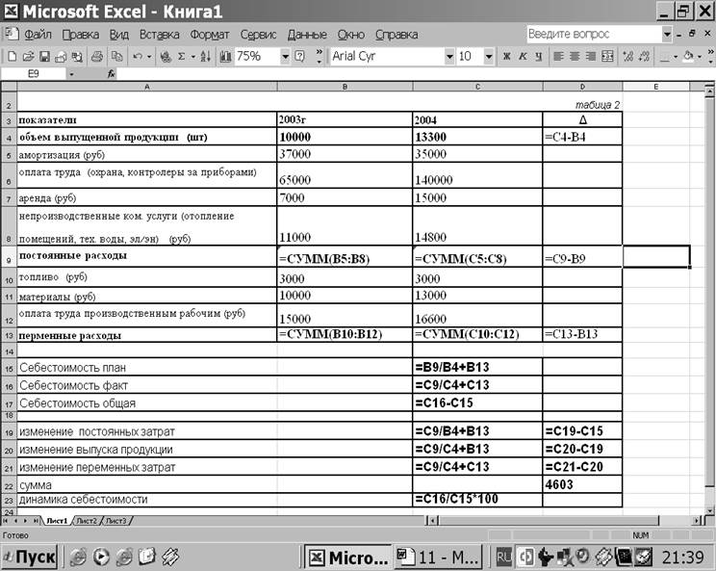Click the New workbook icon
This screenshot has width=716, height=571.
click(x=12, y=57)
